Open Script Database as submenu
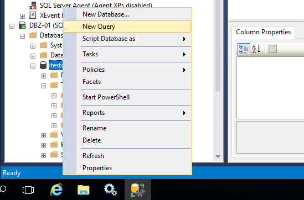Image resolution: width=304 pixels, height=200 pixels. pos(127,39)
